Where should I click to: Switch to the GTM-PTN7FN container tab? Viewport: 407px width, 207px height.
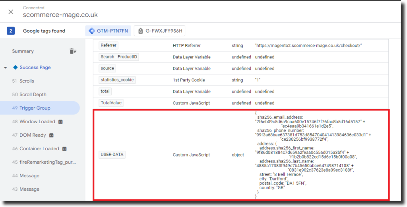108,31
